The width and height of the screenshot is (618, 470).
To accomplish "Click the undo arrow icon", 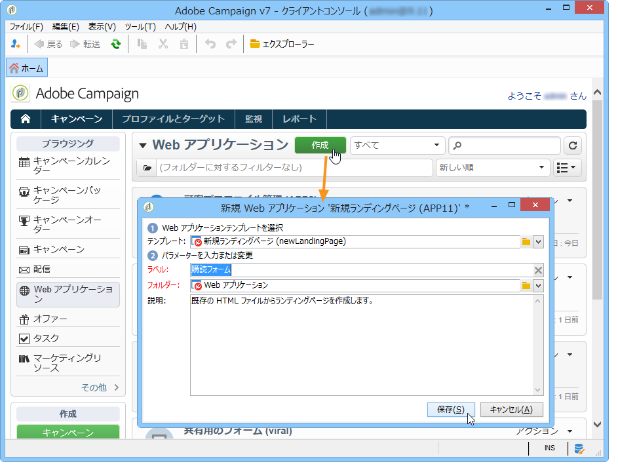I will (x=210, y=44).
